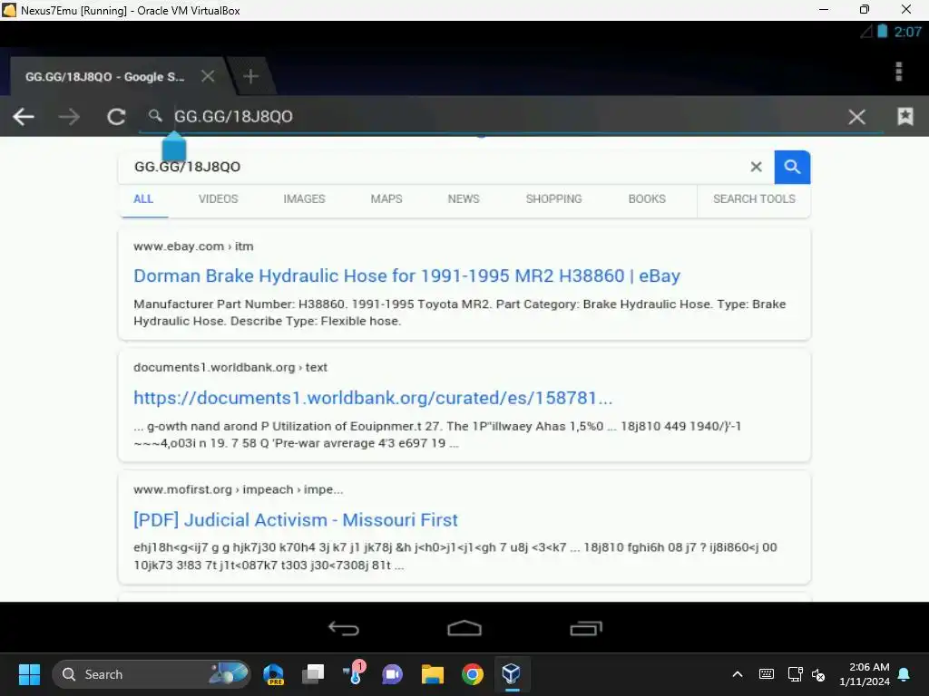Open Task View from taskbar
Viewport: 929px width, 696px height.
[x=313, y=674]
